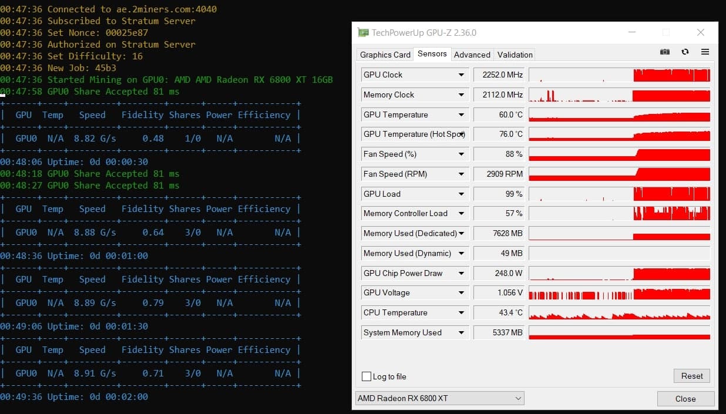Open Memory Used (Dynamic) dropdown
Image resolution: width=726 pixels, height=414 pixels.
point(461,253)
